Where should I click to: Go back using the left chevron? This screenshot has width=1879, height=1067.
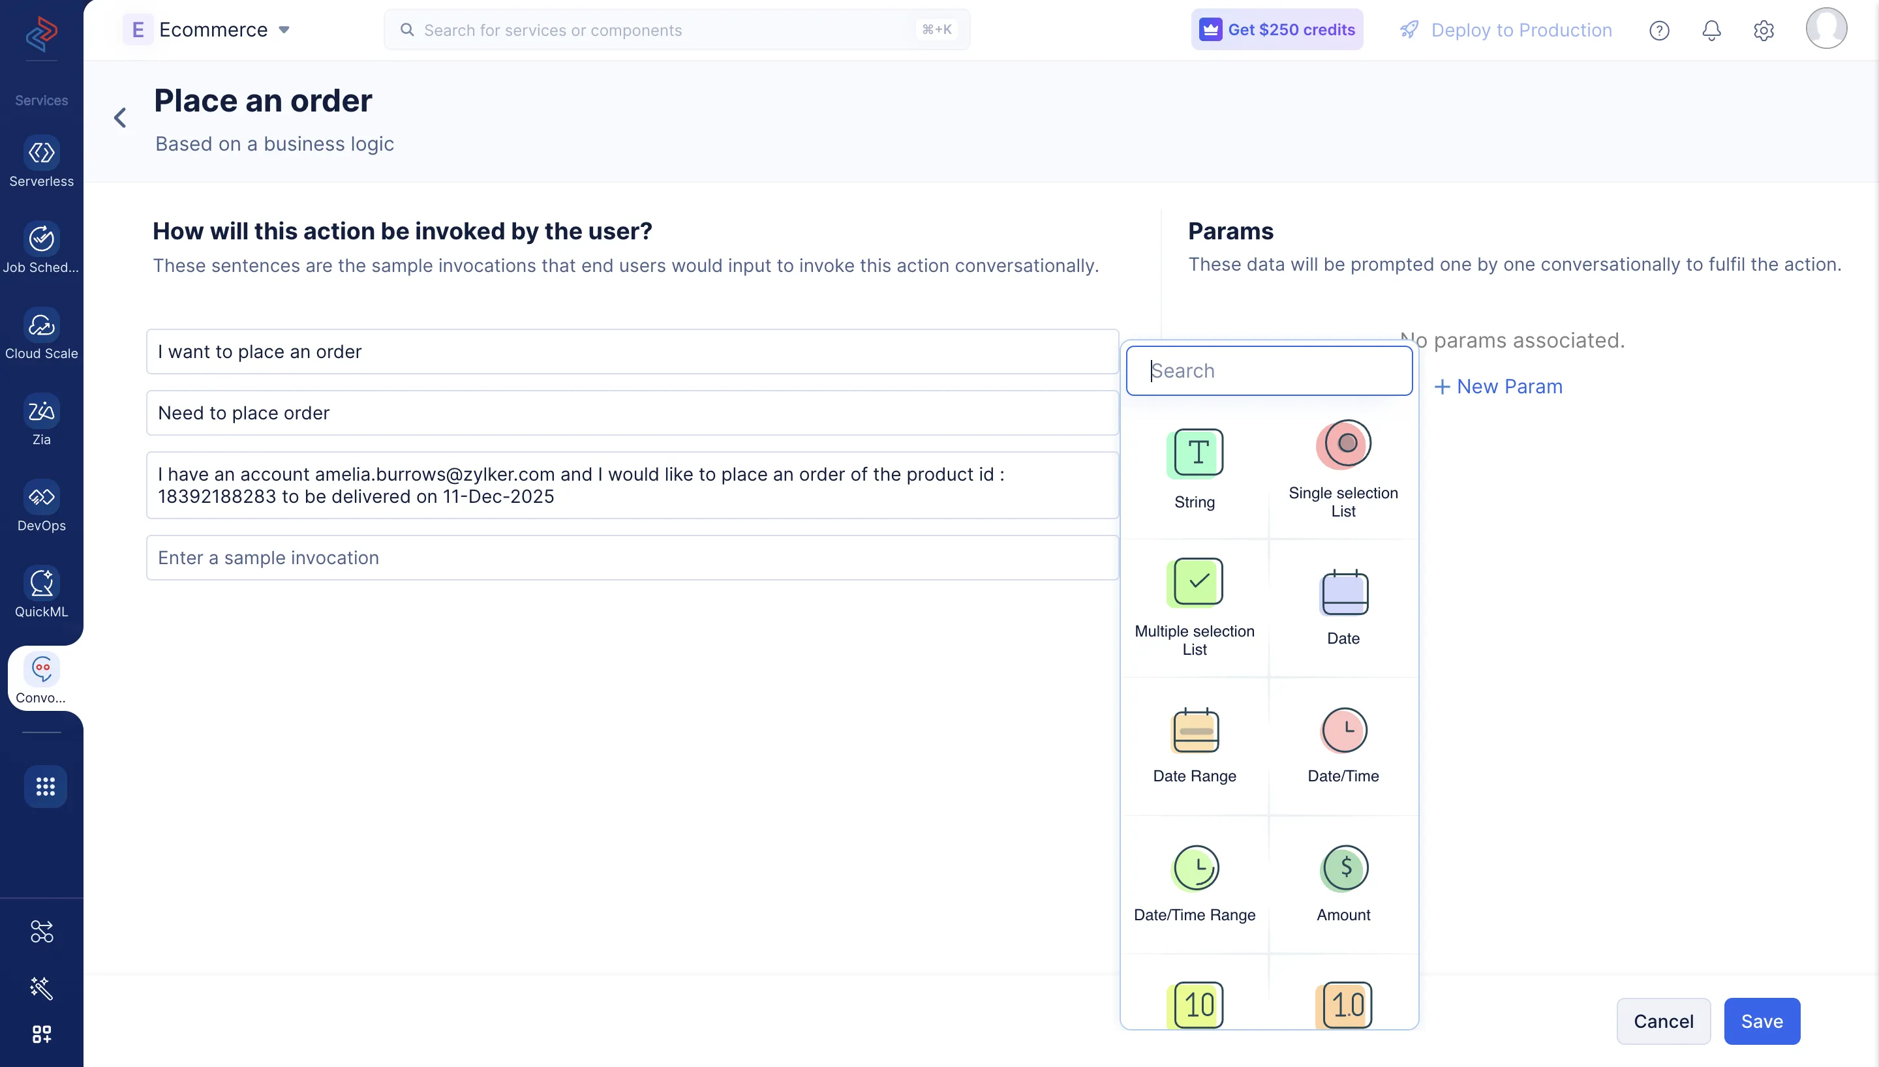point(120,118)
